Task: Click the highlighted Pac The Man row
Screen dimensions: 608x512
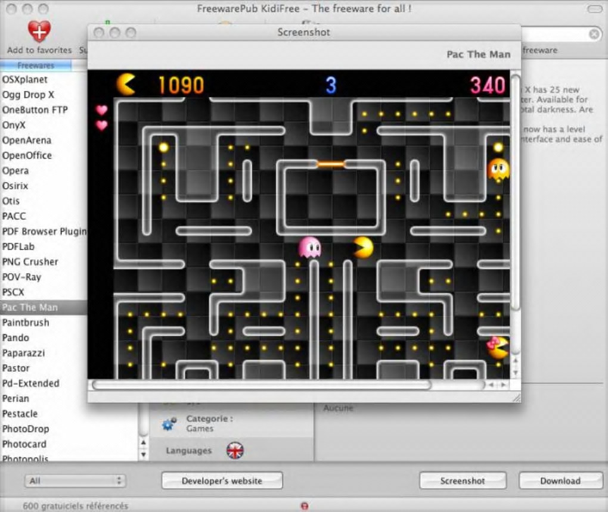Action: 44,307
